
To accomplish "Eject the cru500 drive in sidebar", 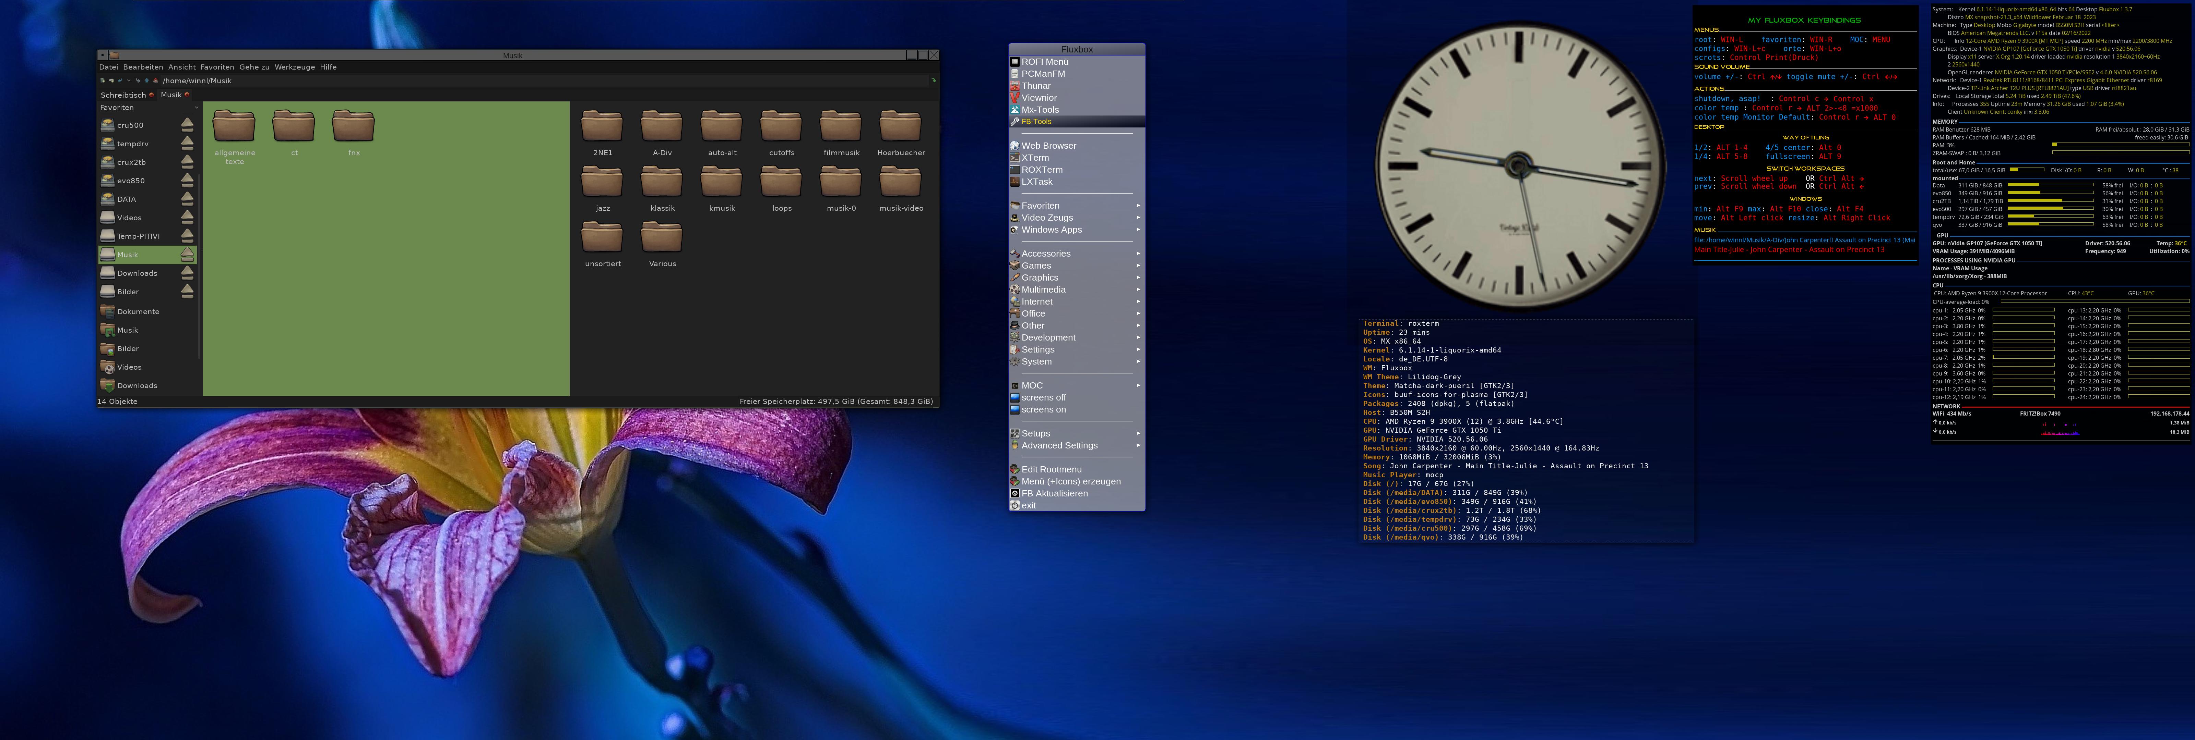I will [x=188, y=125].
